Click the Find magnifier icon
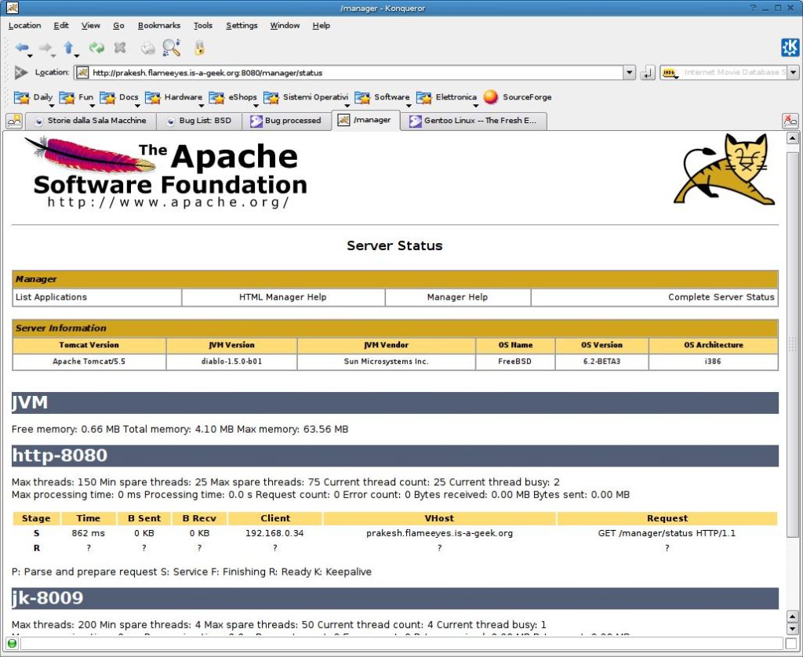 171,48
